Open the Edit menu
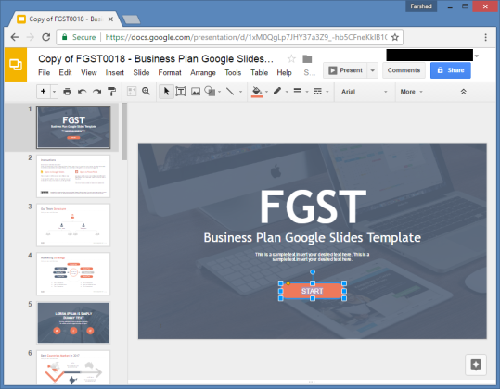500x389 pixels. (x=65, y=73)
